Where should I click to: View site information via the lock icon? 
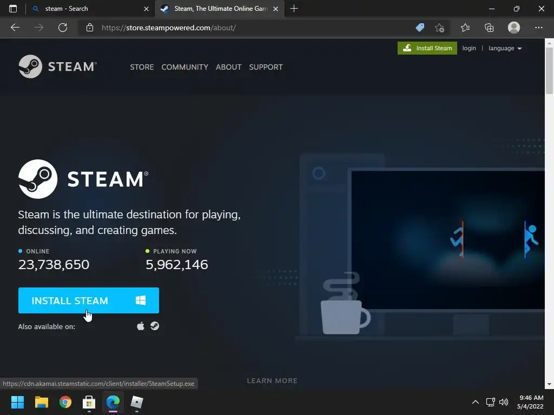tap(90, 28)
